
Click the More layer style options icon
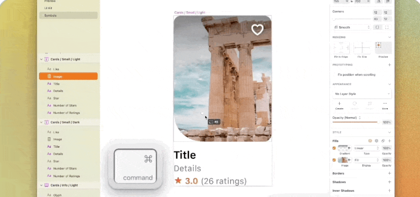tap(385, 105)
